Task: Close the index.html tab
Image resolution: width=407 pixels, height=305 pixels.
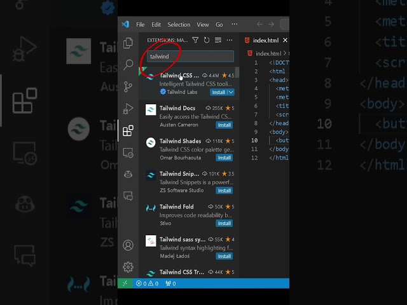Action: 285,40
